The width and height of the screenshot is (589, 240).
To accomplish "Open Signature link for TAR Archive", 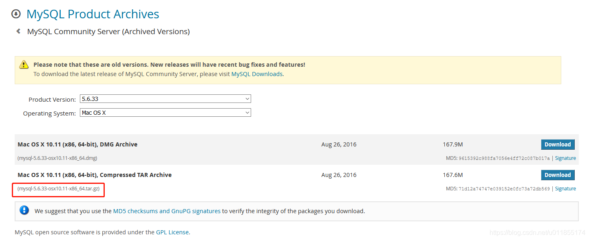I will point(565,189).
